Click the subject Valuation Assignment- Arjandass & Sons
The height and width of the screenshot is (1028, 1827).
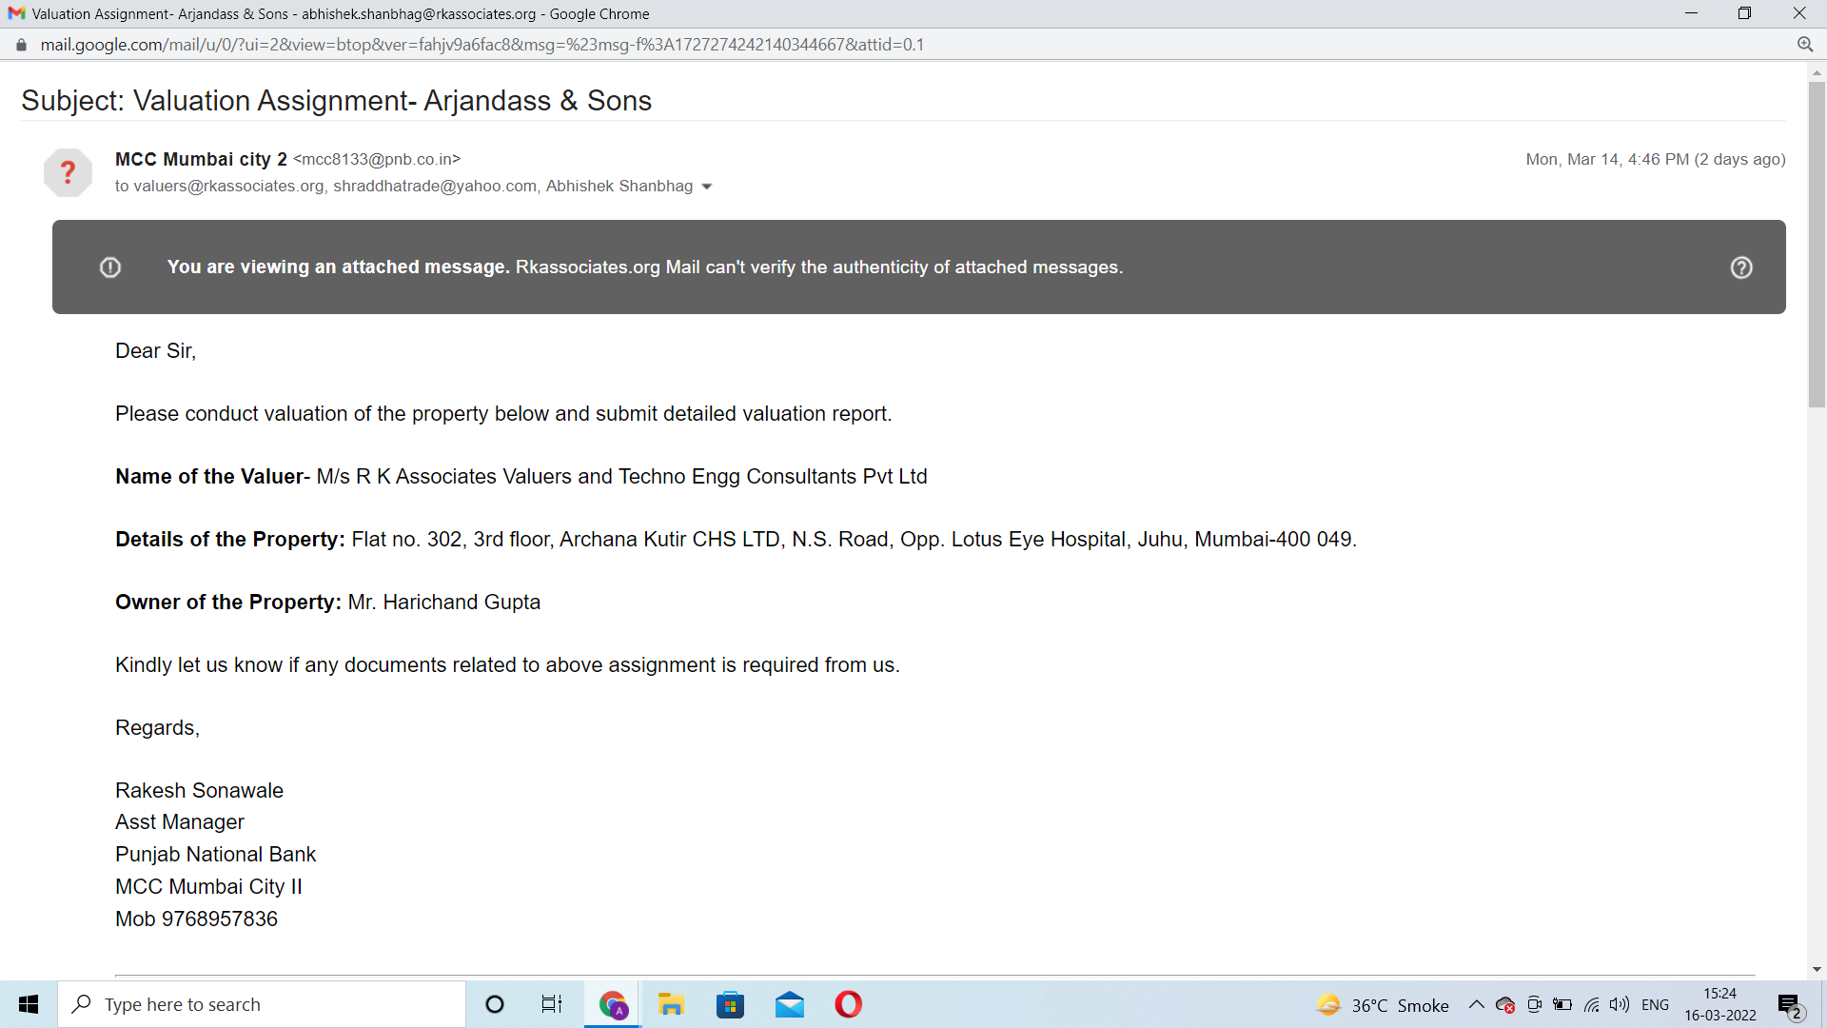click(392, 101)
